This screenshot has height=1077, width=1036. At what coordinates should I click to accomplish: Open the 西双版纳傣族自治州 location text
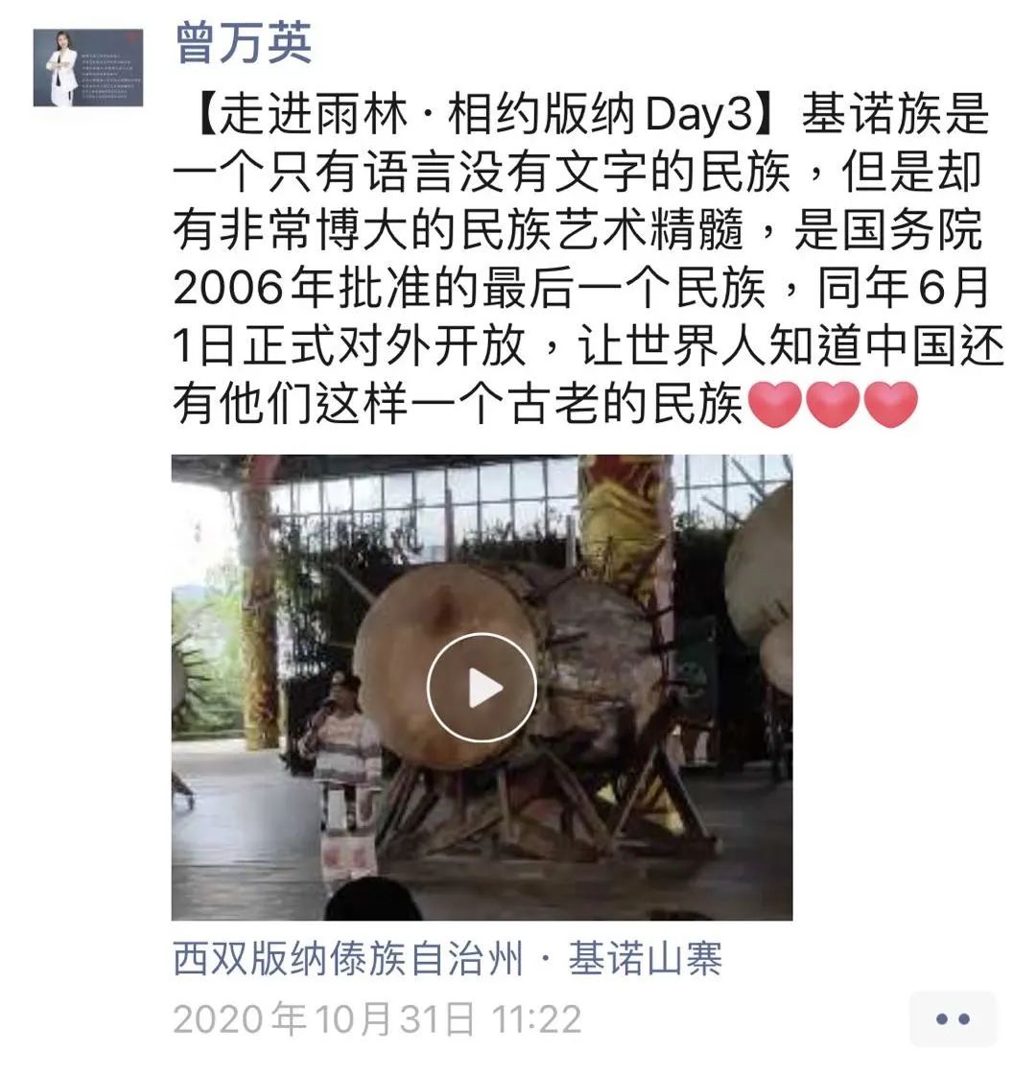349,959
